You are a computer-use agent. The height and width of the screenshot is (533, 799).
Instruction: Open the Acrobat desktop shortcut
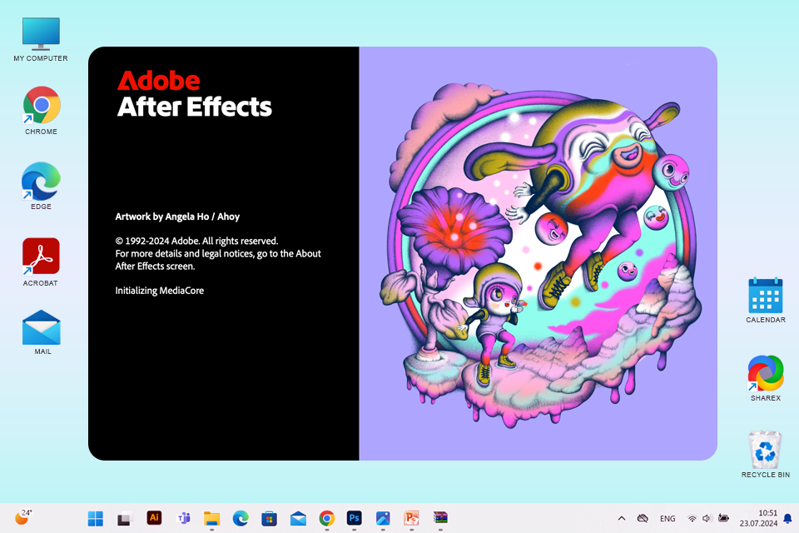point(41,262)
